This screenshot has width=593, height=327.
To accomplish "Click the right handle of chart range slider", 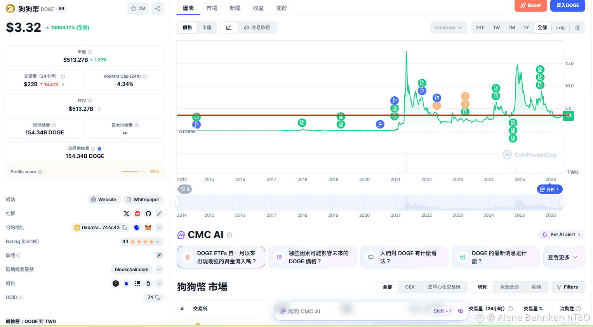I will pos(562,202).
